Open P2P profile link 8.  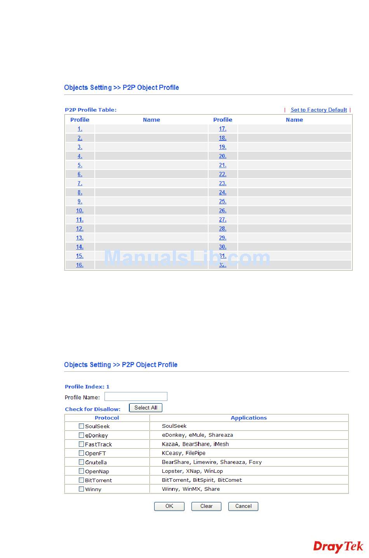80,192
